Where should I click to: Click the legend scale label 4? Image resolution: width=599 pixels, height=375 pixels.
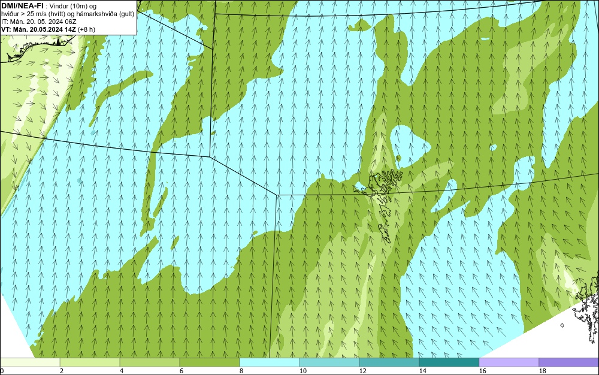tap(122, 371)
